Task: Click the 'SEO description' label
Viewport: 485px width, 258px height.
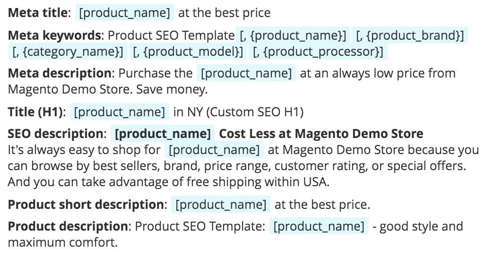Action: coord(55,134)
